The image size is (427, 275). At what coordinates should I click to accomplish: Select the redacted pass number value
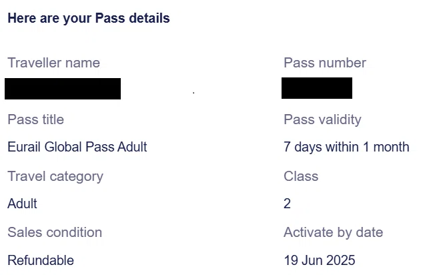pyautogui.click(x=317, y=88)
